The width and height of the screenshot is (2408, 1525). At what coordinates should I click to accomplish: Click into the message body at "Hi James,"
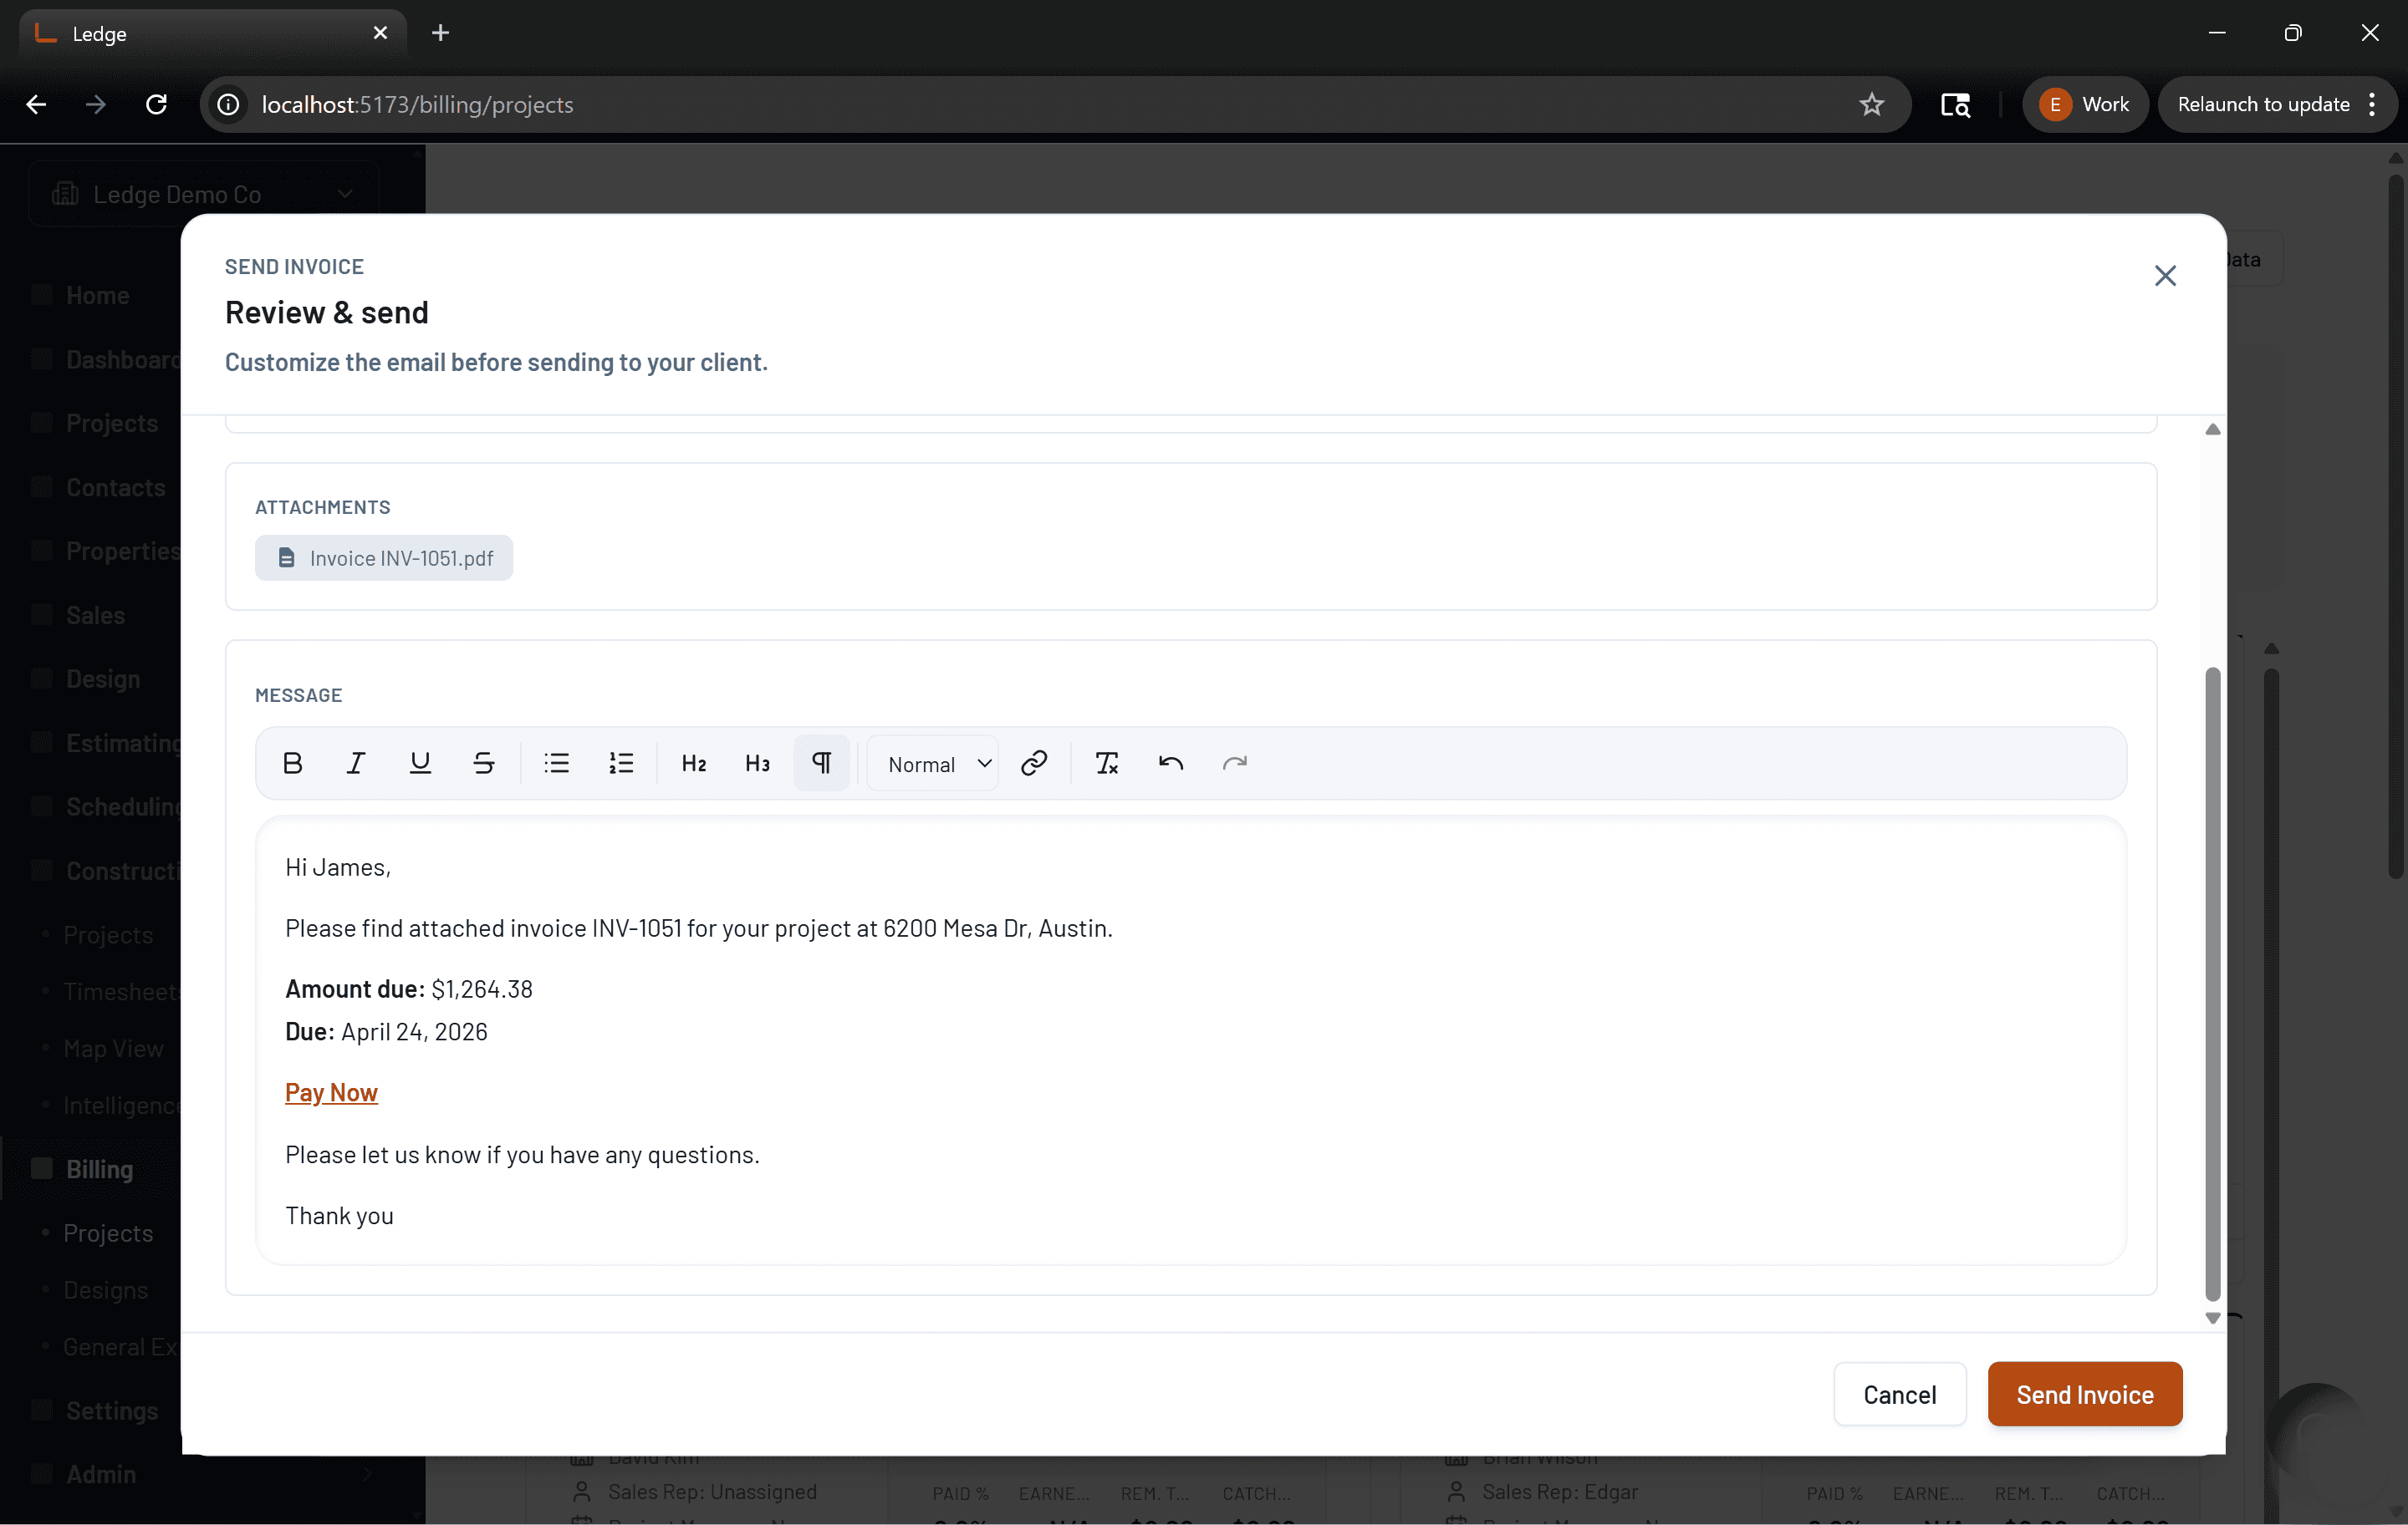[x=338, y=867]
